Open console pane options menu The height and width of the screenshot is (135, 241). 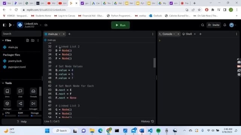click(236, 34)
